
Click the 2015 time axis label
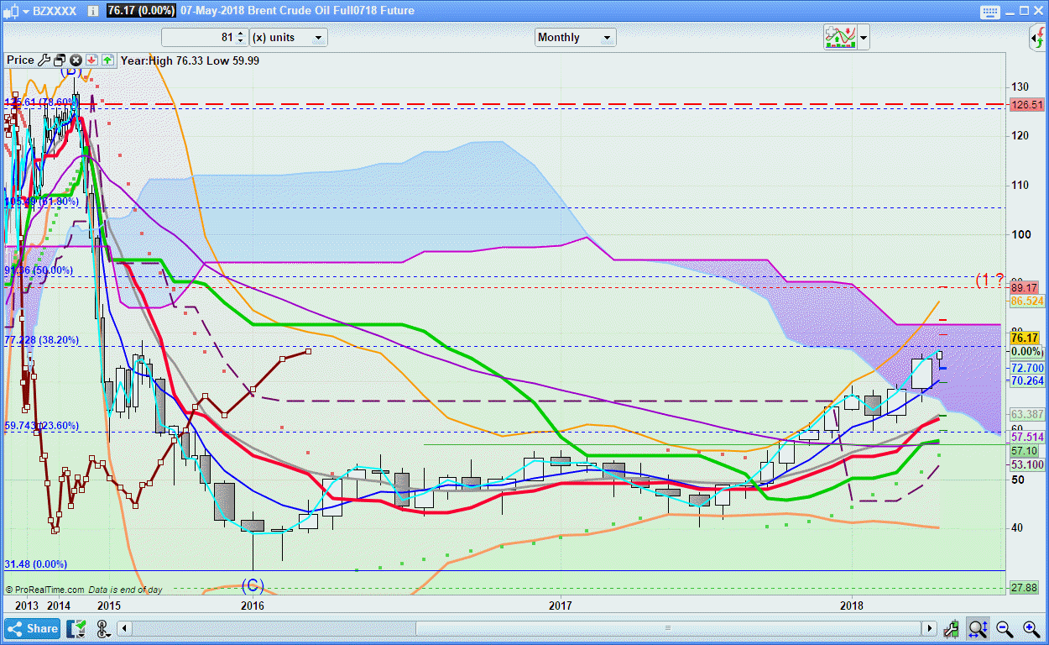(108, 605)
